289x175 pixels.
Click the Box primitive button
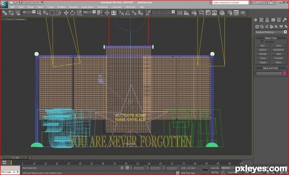(263, 46)
